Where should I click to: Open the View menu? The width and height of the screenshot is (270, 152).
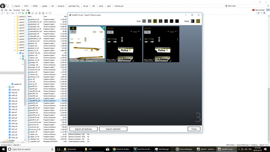tap(10, 10)
